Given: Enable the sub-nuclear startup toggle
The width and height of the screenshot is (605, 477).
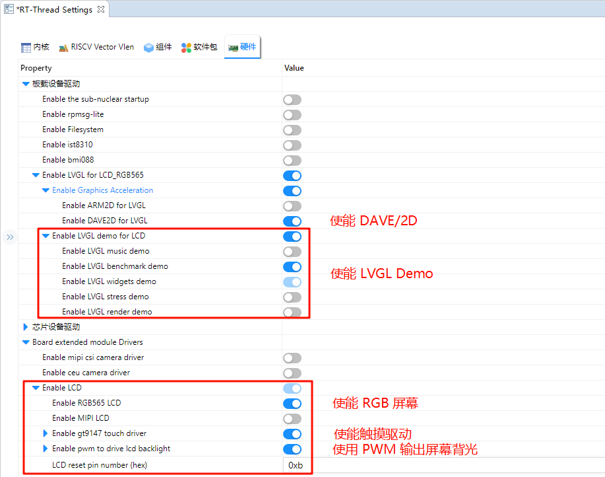Looking at the screenshot, I should click(292, 100).
